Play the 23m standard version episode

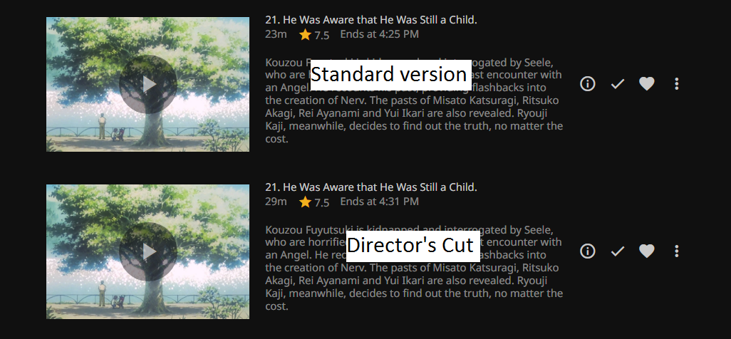(x=148, y=84)
